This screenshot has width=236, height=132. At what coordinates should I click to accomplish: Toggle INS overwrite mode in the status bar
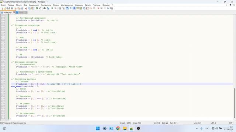230,123
